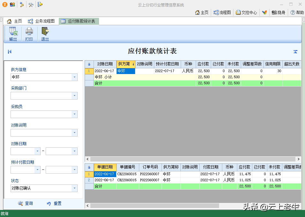
Task: Select the CR22060015 second detail row
Action: pos(127,180)
